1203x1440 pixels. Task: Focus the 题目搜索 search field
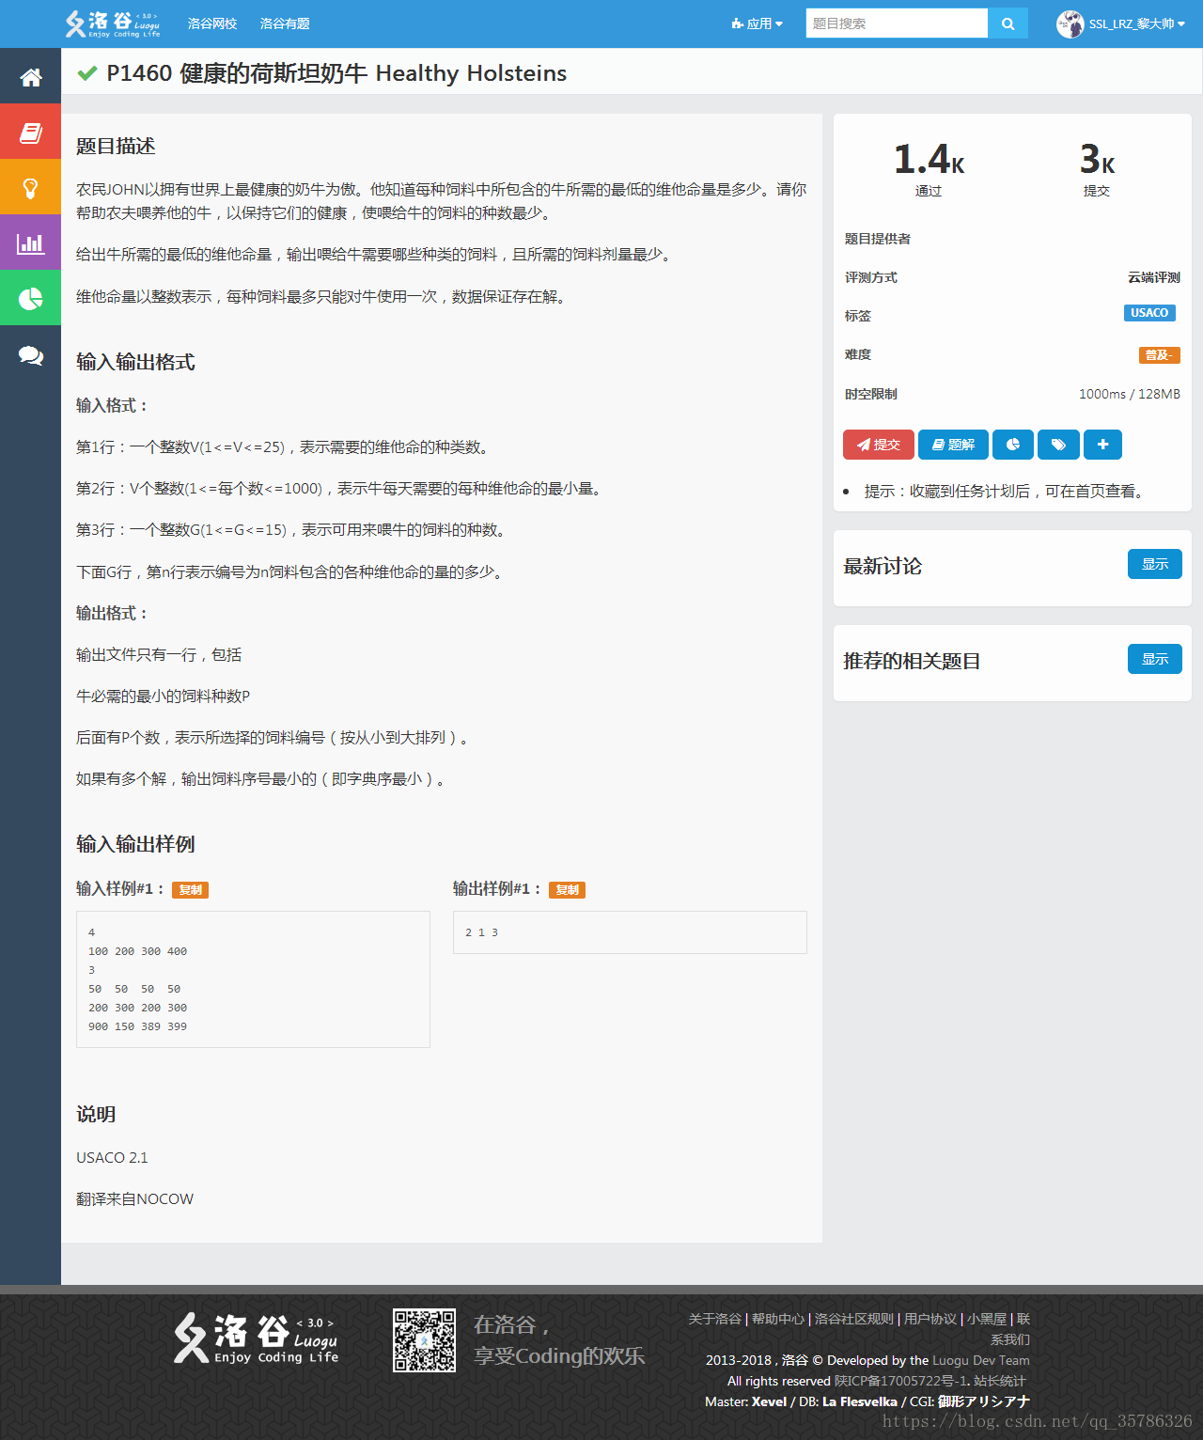(x=897, y=23)
